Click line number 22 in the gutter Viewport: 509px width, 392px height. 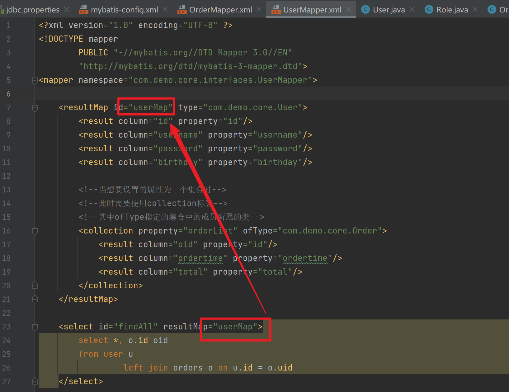click(6, 313)
